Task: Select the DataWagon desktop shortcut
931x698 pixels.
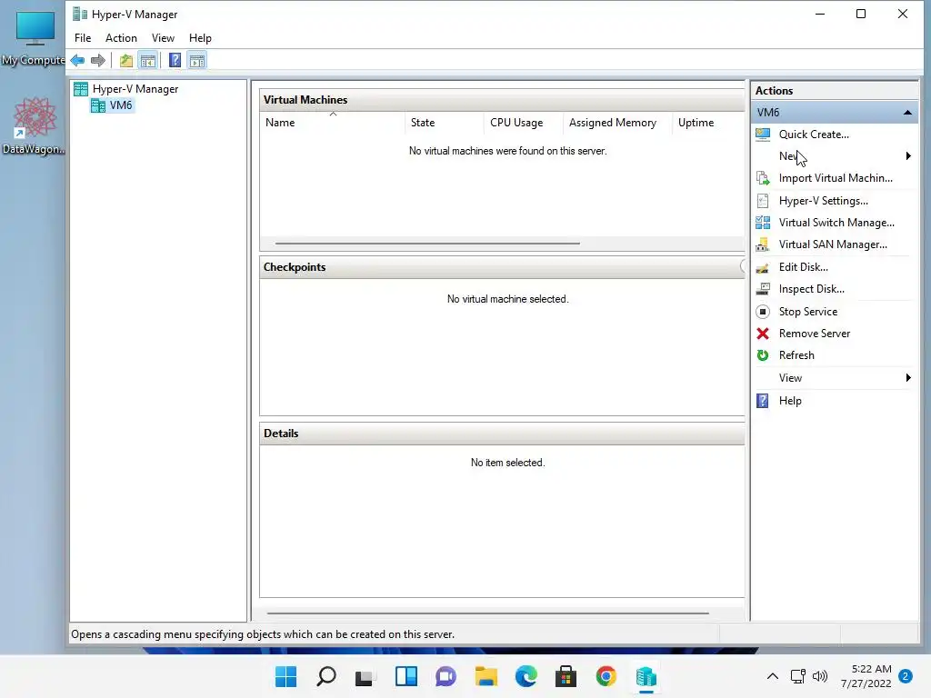Action: [34, 125]
